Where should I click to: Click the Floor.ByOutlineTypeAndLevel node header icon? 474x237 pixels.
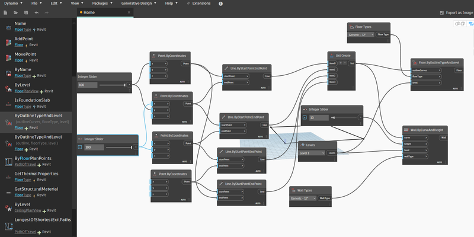pos(415,63)
